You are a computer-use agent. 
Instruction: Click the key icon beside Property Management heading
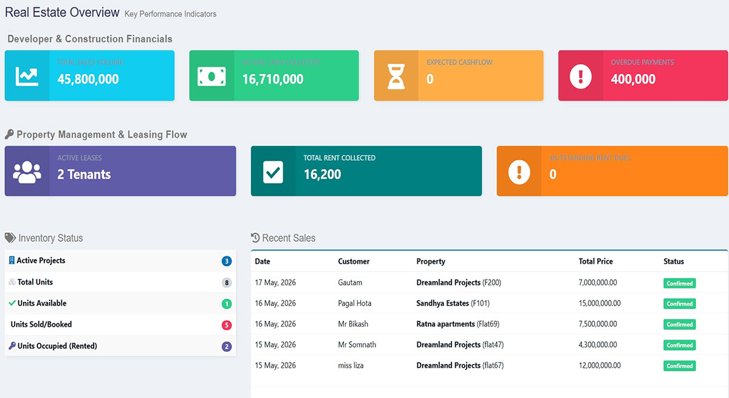(9, 134)
